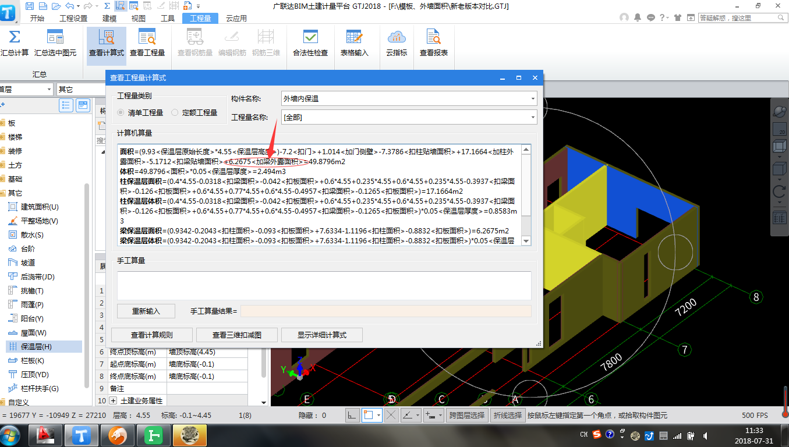Image resolution: width=789 pixels, height=447 pixels.
Task: Click the save icon in the quick access toolbar
Action: point(29,6)
